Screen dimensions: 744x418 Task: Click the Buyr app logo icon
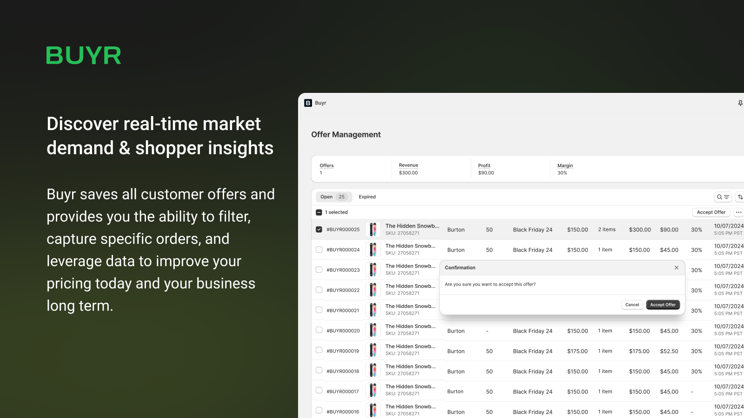click(308, 103)
